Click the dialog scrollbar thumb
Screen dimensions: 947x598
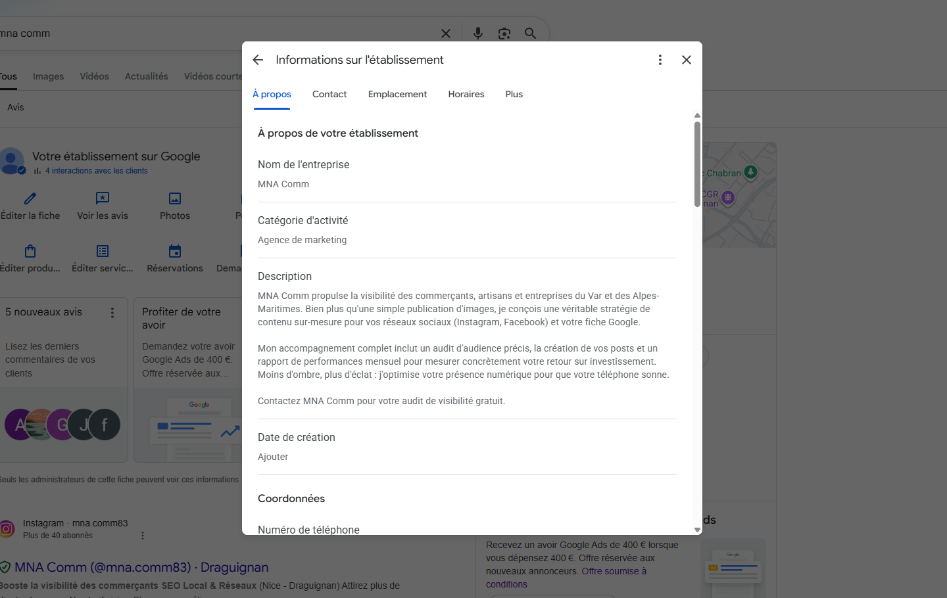click(697, 164)
